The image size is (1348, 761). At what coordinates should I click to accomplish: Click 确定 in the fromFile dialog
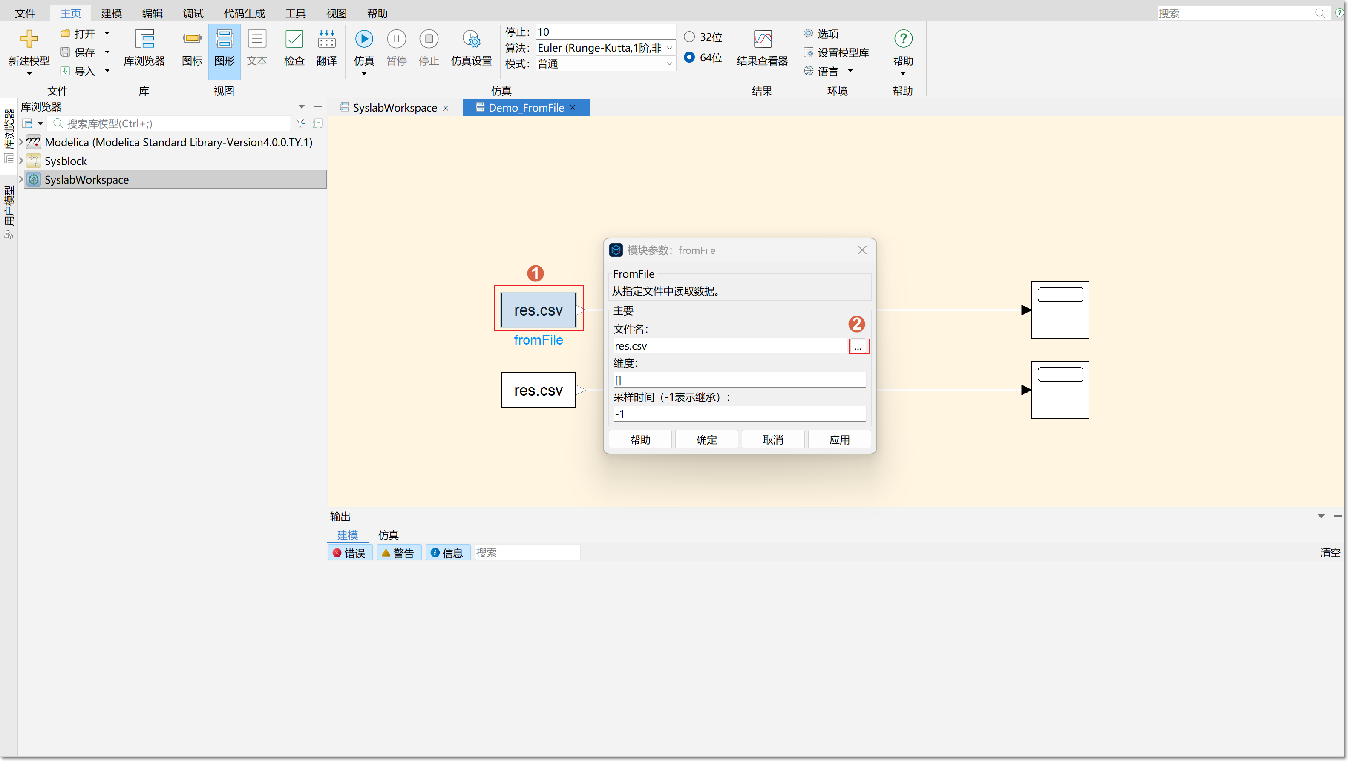pos(706,439)
